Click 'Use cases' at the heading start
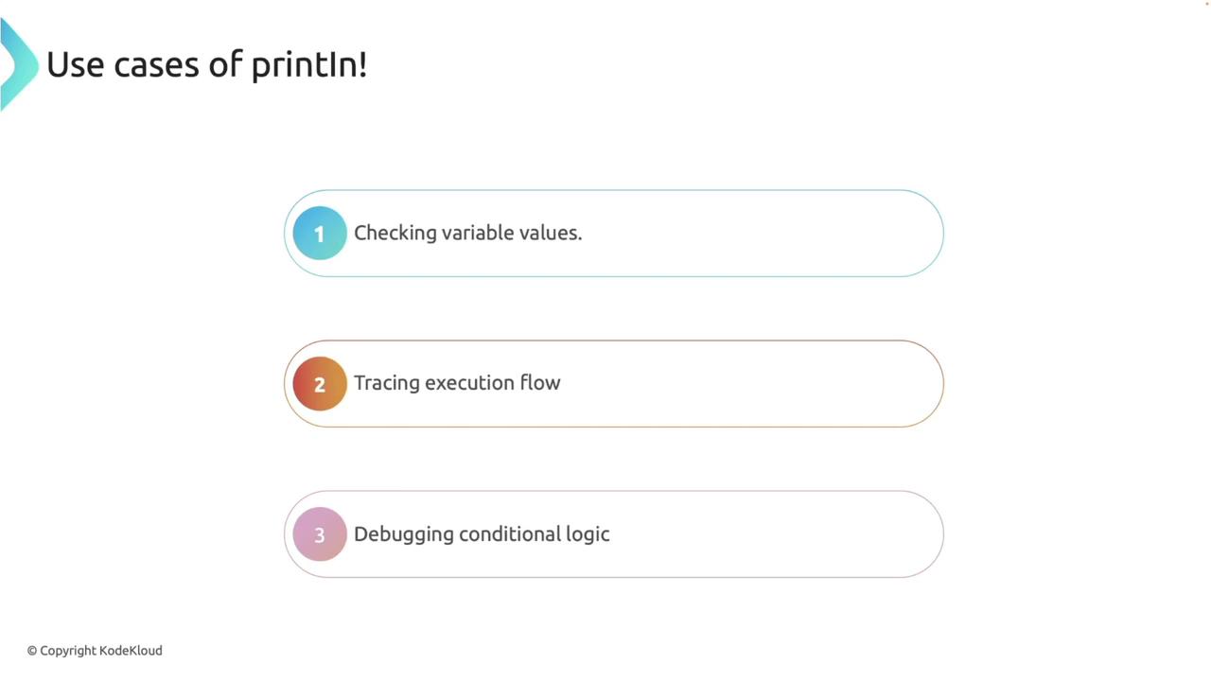 [123, 65]
